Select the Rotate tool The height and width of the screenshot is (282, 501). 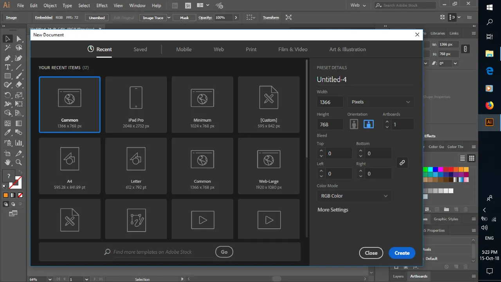[7, 95]
